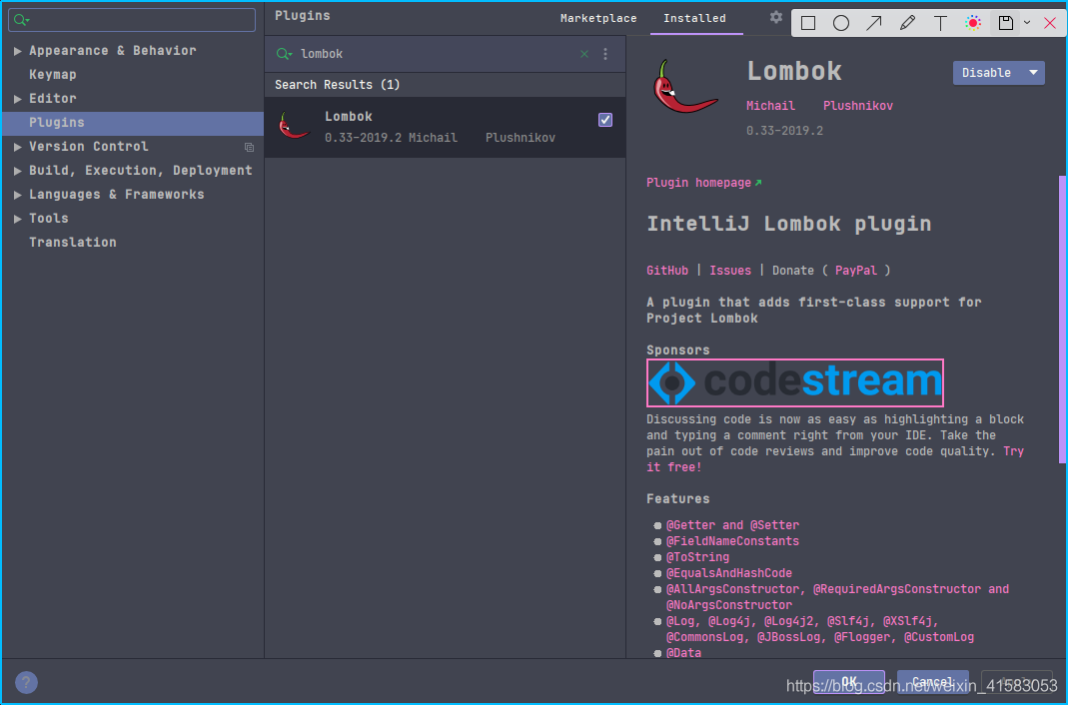
Task: Expand Languages & Frameworks settings
Action: pyautogui.click(x=18, y=195)
